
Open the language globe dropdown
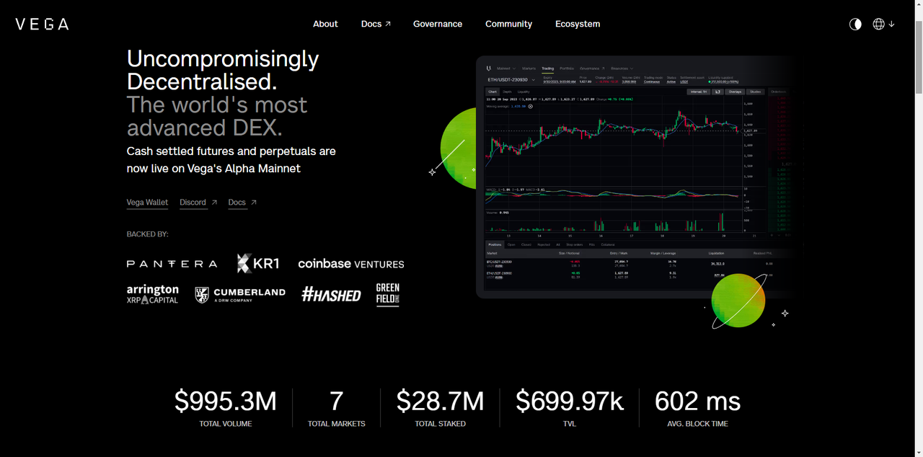883,24
